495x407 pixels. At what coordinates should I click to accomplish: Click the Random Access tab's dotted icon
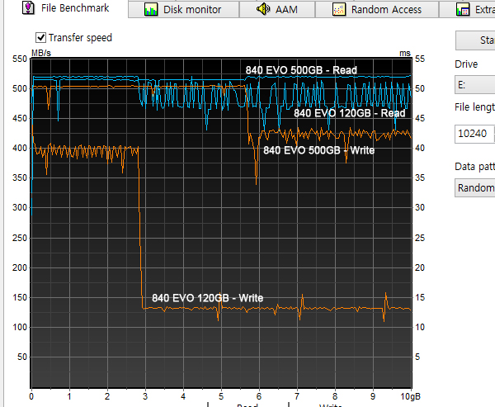coord(339,10)
